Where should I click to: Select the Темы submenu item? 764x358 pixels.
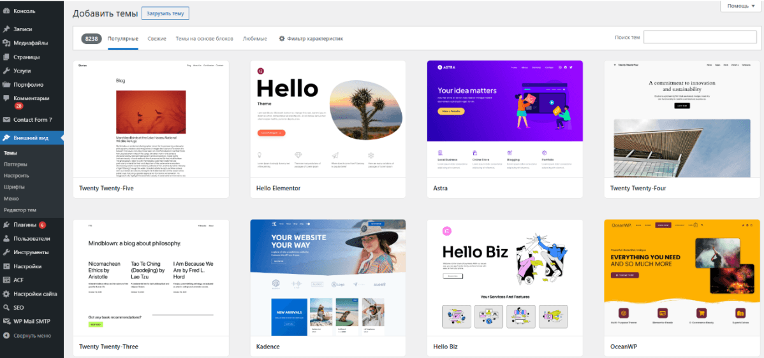(11, 154)
